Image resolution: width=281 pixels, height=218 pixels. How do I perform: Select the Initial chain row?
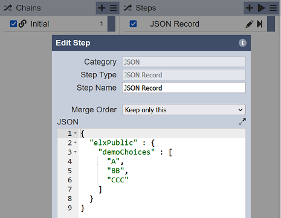click(56, 24)
